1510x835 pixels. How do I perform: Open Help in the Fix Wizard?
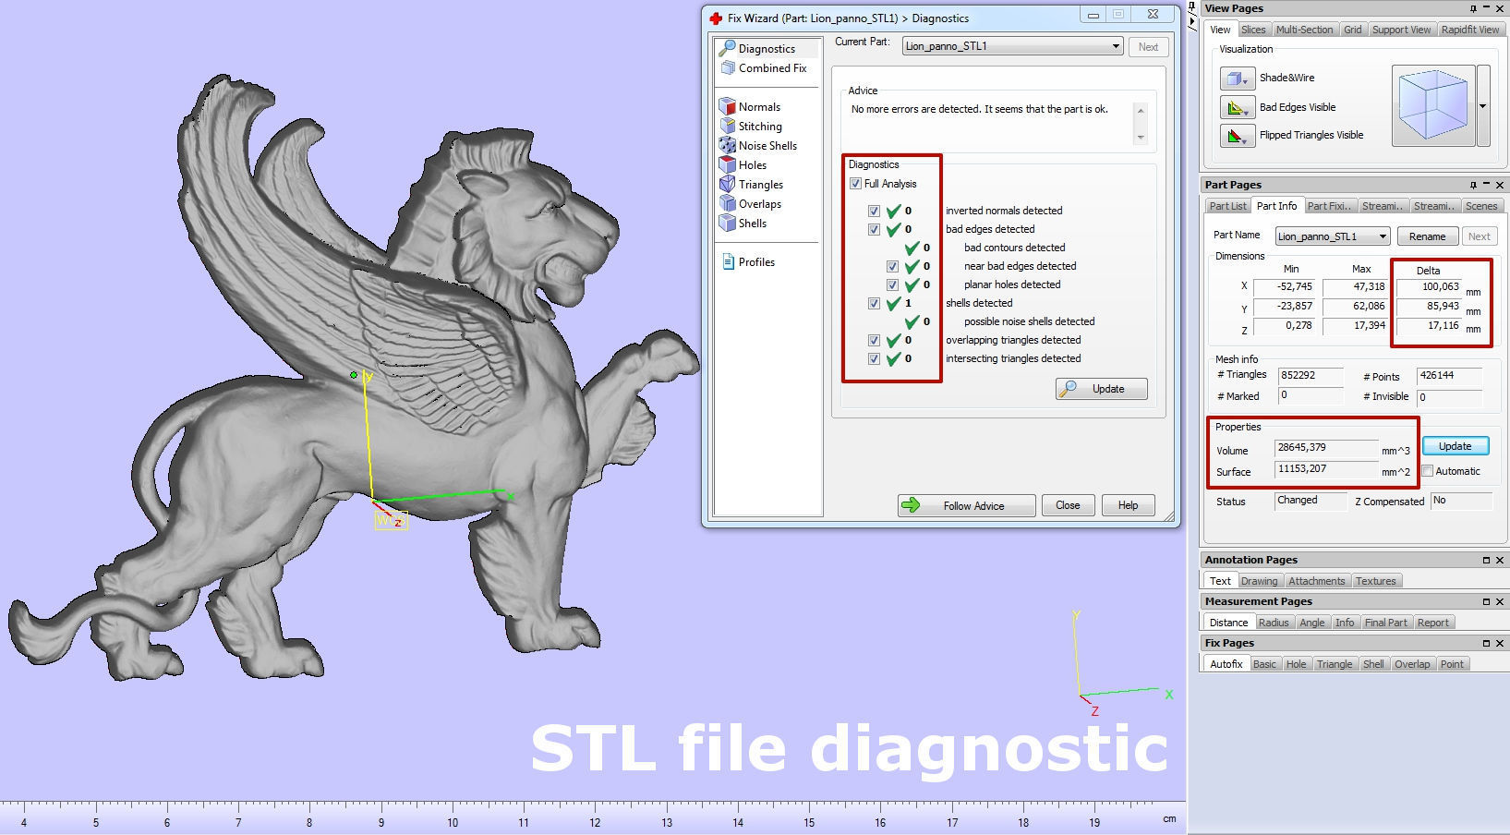click(x=1128, y=505)
